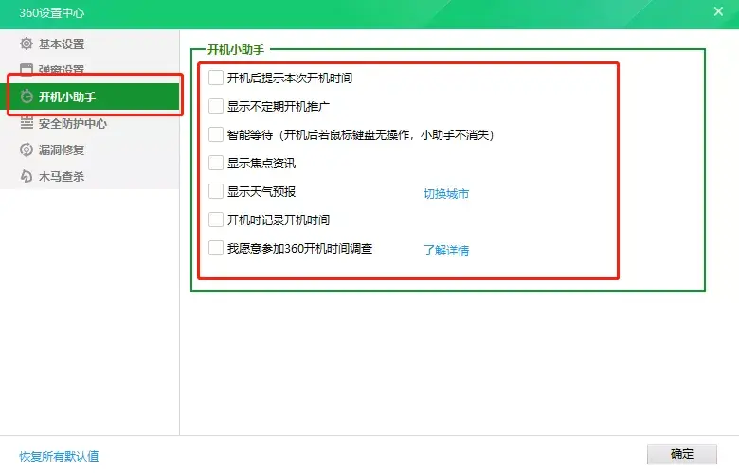Screen dimensions: 739x473
Task: Check the 显示天气预报 box
Action: [216, 191]
